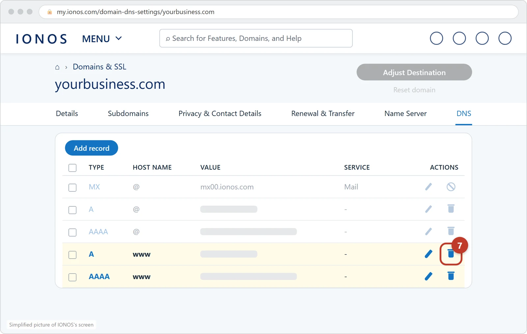Check the MX record checkbox
The height and width of the screenshot is (334, 527).
pyautogui.click(x=72, y=188)
